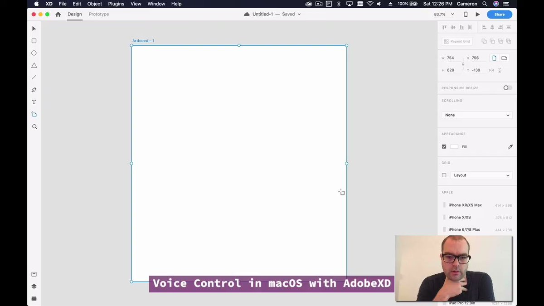
Task: Align top edges icon
Action: click(x=444, y=27)
